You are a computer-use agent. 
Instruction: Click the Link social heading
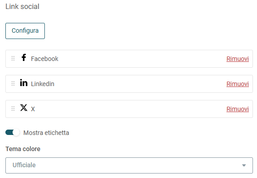[x=22, y=7]
